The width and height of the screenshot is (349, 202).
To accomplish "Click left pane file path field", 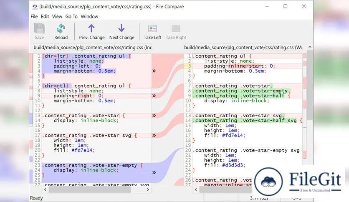I will [x=93, y=48].
